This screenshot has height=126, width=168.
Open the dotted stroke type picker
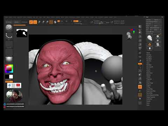click(x=9, y=36)
